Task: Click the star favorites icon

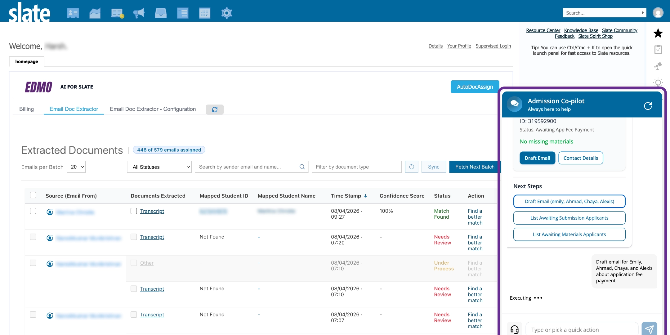Action: [x=658, y=33]
